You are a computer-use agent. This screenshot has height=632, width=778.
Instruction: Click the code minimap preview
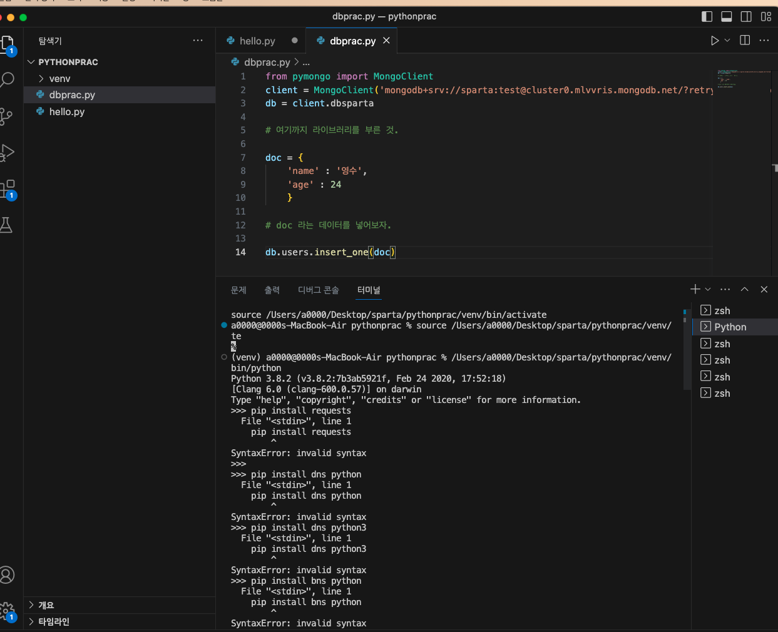click(x=744, y=78)
